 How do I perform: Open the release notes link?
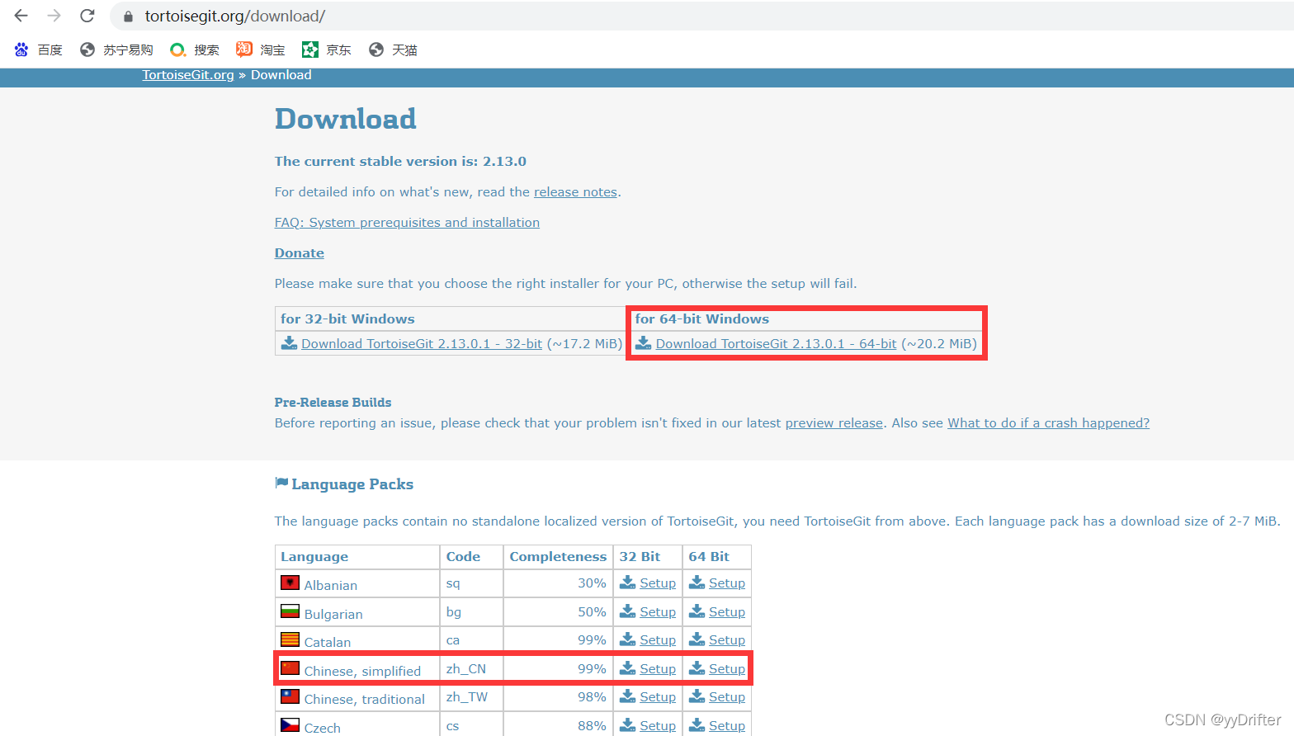tap(575, 192)
